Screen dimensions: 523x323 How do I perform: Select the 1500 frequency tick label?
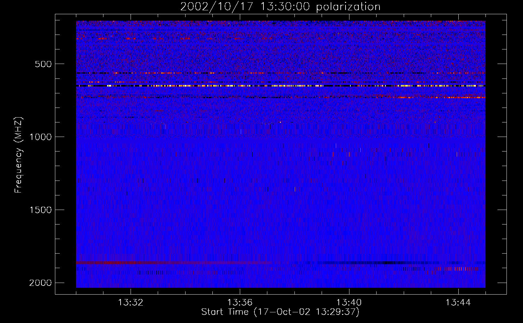pyautogui.click(x=40, y=210)
